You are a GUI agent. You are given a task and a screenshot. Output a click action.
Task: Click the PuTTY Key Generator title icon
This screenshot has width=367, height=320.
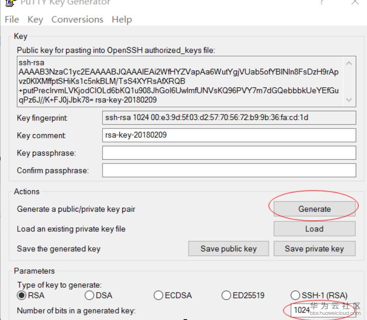11,3
